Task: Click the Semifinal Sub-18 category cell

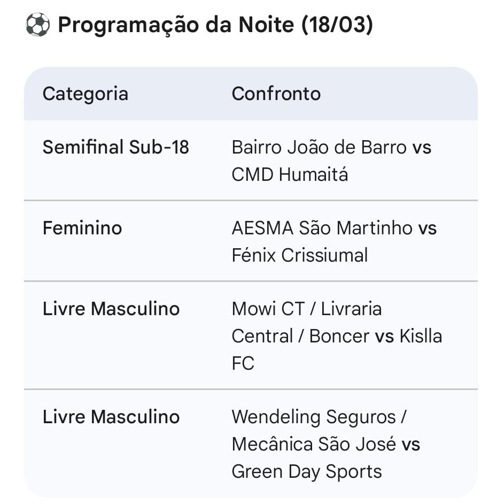Action: click(116, 147)
